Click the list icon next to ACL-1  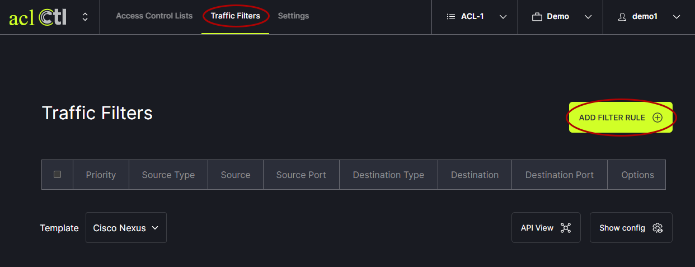click(x=451, y=17)
